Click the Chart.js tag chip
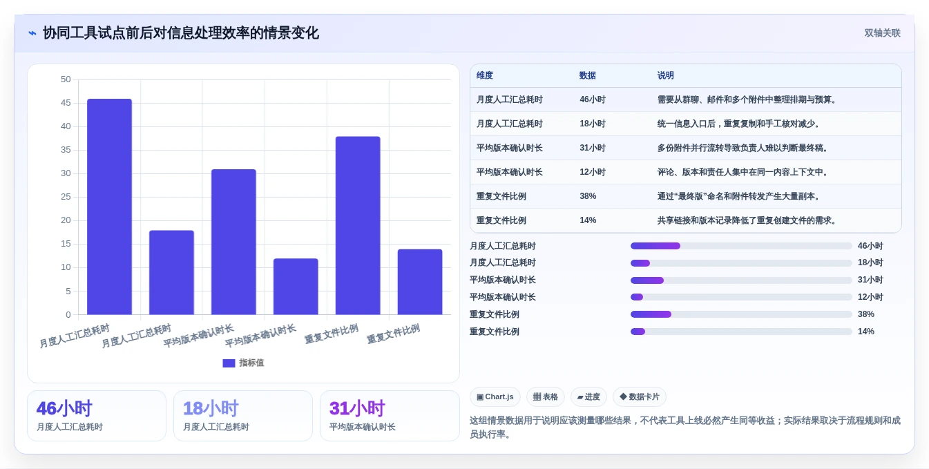 click(495, 397)
